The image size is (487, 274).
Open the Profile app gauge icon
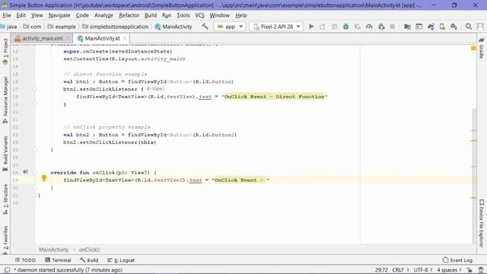(369, 27)
